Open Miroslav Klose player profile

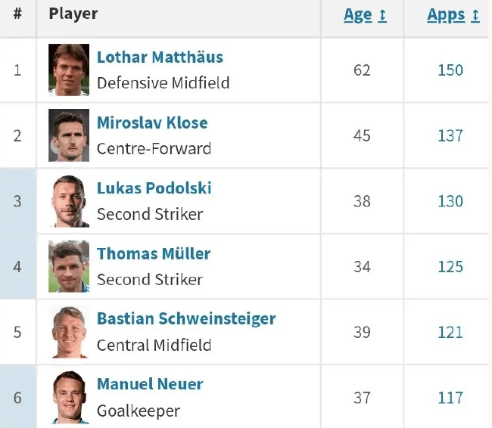(152, 123)
